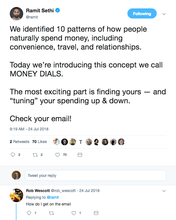The width and height of the screenshot is (176, 220).
Task: Like Rob Wescott's reply
Action: click(x=74, y=213)
